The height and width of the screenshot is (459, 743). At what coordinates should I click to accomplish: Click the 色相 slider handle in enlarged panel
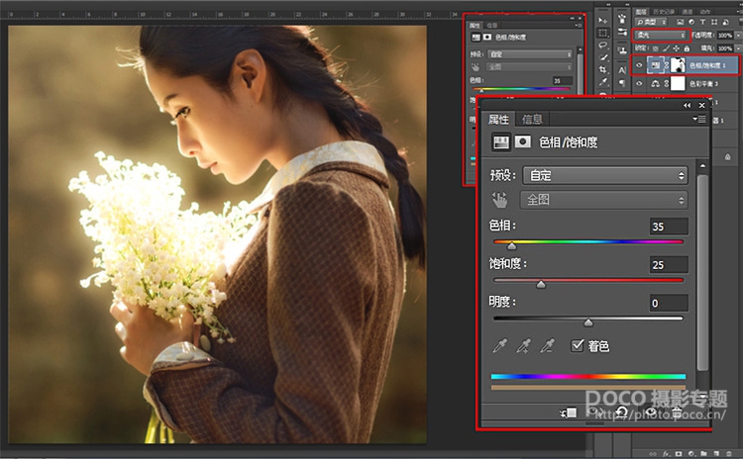(x=512, y=246)
